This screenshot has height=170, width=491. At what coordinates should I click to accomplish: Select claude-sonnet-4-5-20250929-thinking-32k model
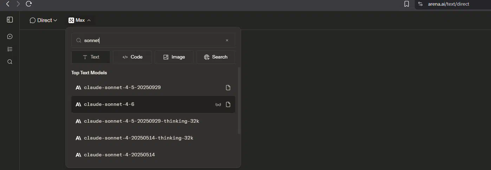(141, 121)
